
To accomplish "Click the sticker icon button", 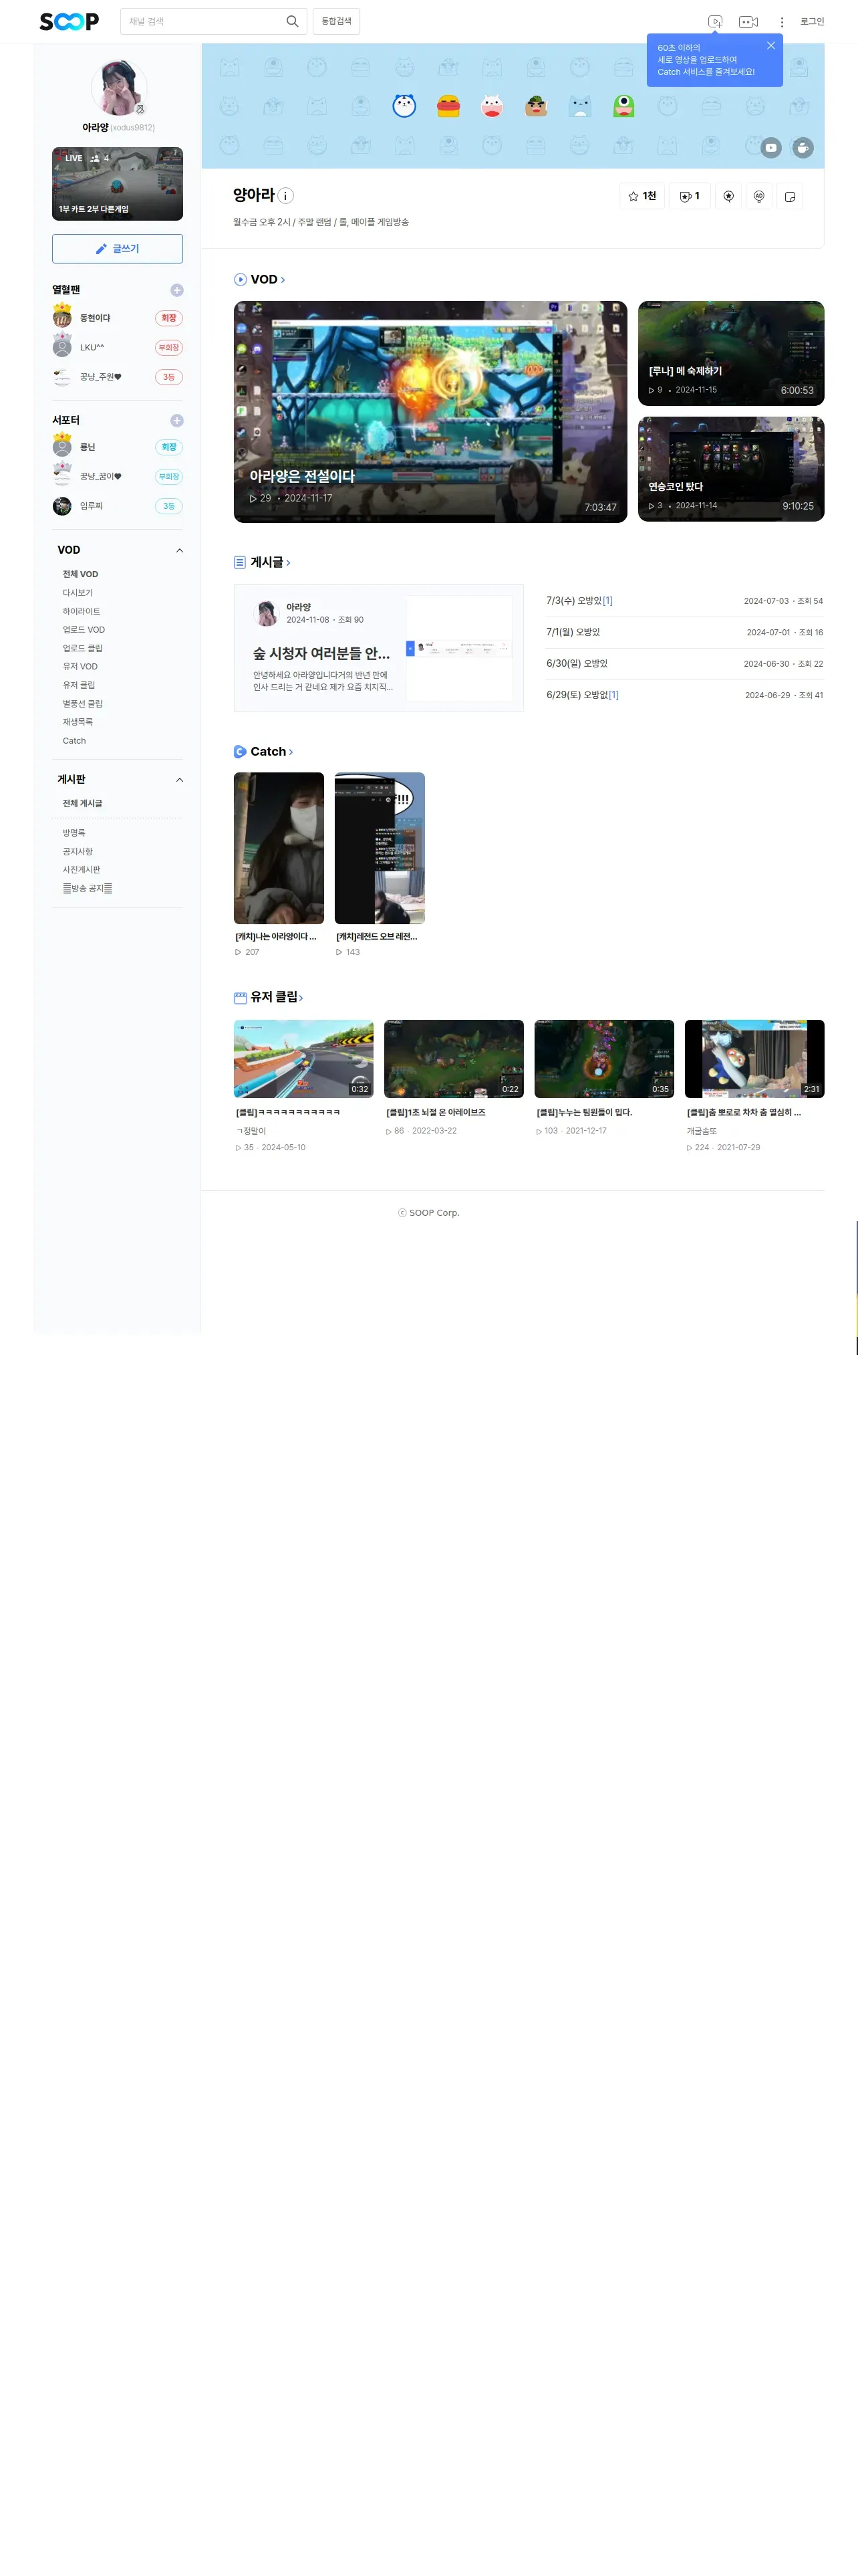I will pyautogui.click(x=789, y=196).
